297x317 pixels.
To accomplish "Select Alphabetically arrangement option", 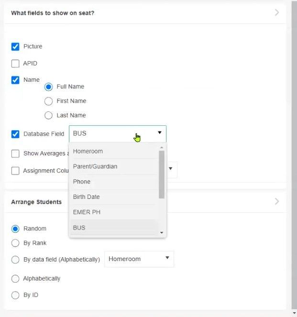I will [15, 279].
